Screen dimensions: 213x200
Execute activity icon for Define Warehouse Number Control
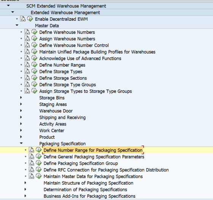(35, 45)
